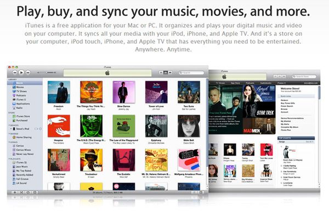Click the repeat button in bottom bar
Image resolution: width=329 pixels, height=215 pixels.
pyautogui.click(x=28, y=192)
